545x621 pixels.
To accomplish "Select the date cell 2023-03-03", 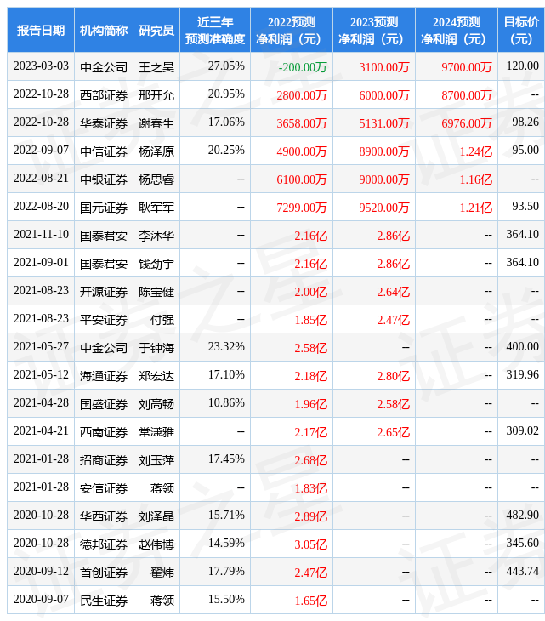I will click(x=41, y=66).
